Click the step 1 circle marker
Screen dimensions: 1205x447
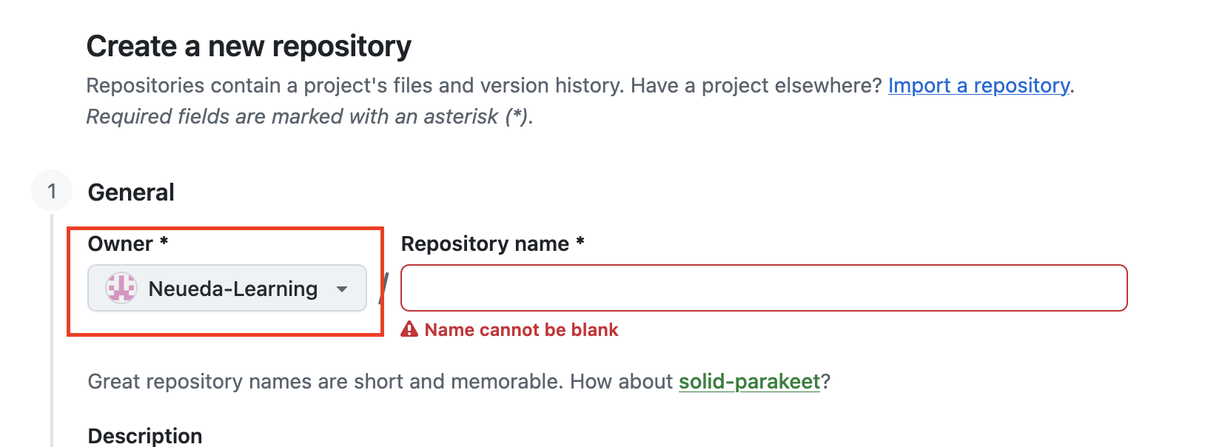[x=52, y=191]
